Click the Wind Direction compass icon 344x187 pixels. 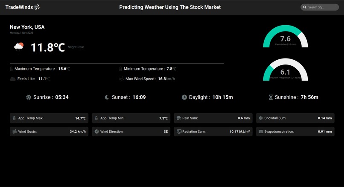(96, 131)
